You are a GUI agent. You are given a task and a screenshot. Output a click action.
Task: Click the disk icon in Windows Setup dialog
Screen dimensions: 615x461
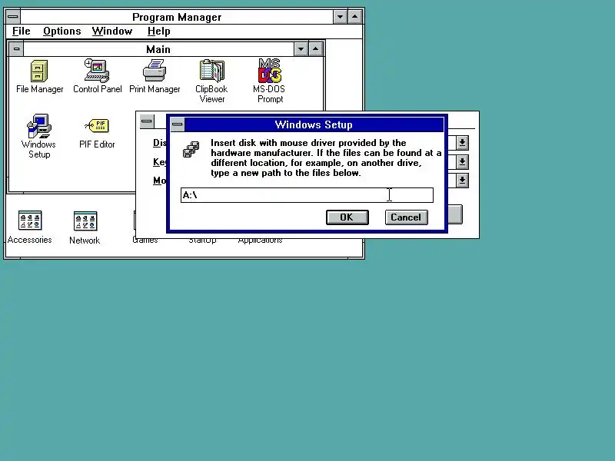tap(191, 149)
